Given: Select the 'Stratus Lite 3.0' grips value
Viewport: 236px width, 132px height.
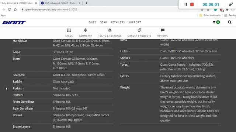Looking at the screenshot, I should [x=63, y=52].
